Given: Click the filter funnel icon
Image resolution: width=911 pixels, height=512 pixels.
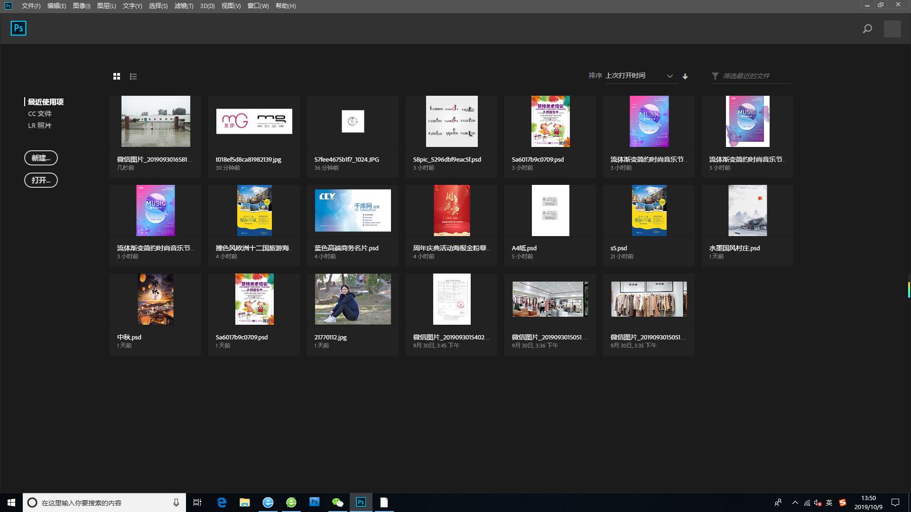Looking at the screenshot, I should click(x=715, y=76).
